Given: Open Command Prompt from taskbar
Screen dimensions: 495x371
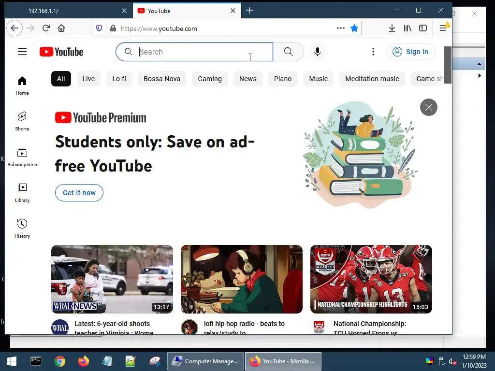Looking at the screenshot, I should pyautogui.click(x=36, y=361).
